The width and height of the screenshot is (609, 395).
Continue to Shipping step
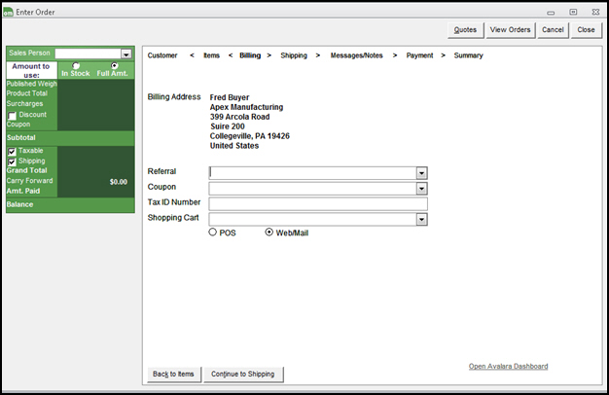243,374
